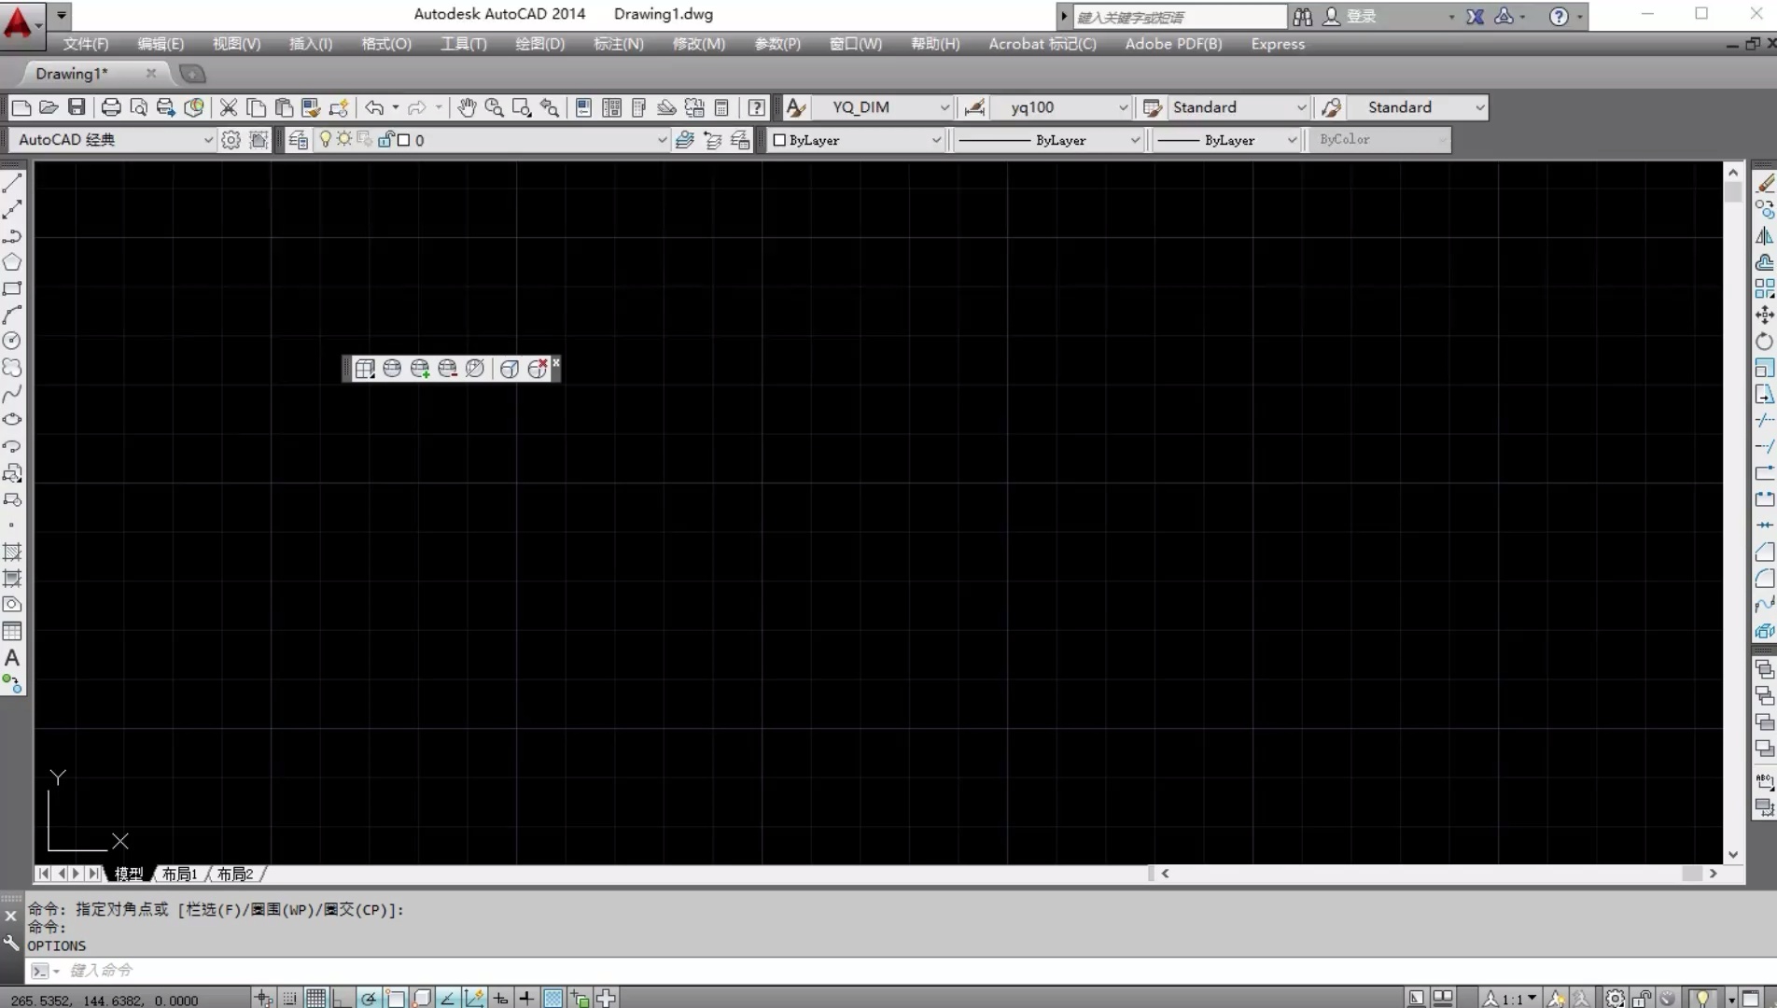Click the command line input field
Image resolution: width=1777 pixels, height=1008 pixels.
(x=560, y=971)
